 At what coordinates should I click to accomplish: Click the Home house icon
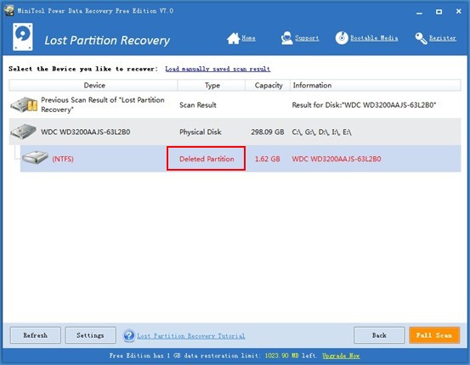click(x=233, y=38)
